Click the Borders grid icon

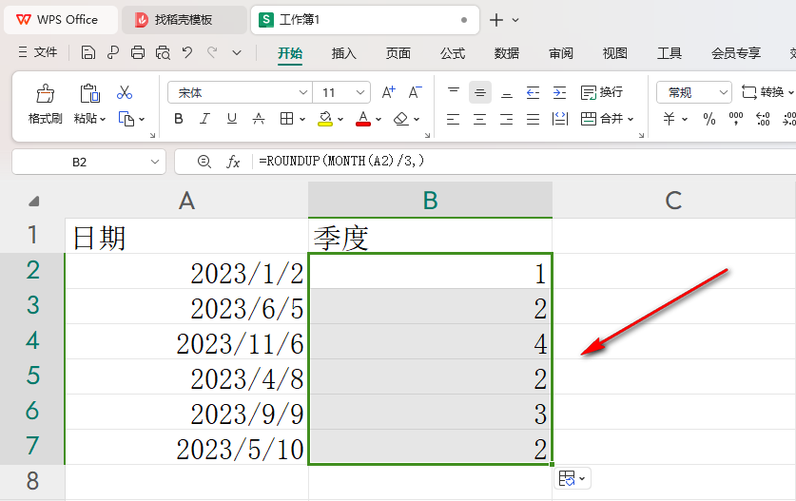point(287,119)
